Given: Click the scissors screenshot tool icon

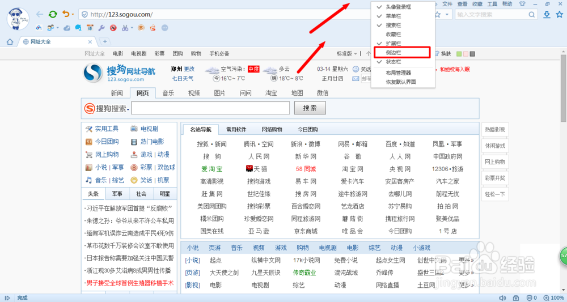Looking at the screenshot, I should (x=125, y=28).
